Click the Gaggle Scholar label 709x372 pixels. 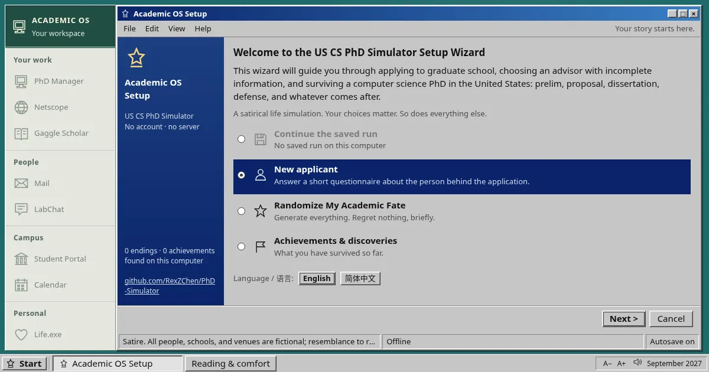(x=61, y=133)
